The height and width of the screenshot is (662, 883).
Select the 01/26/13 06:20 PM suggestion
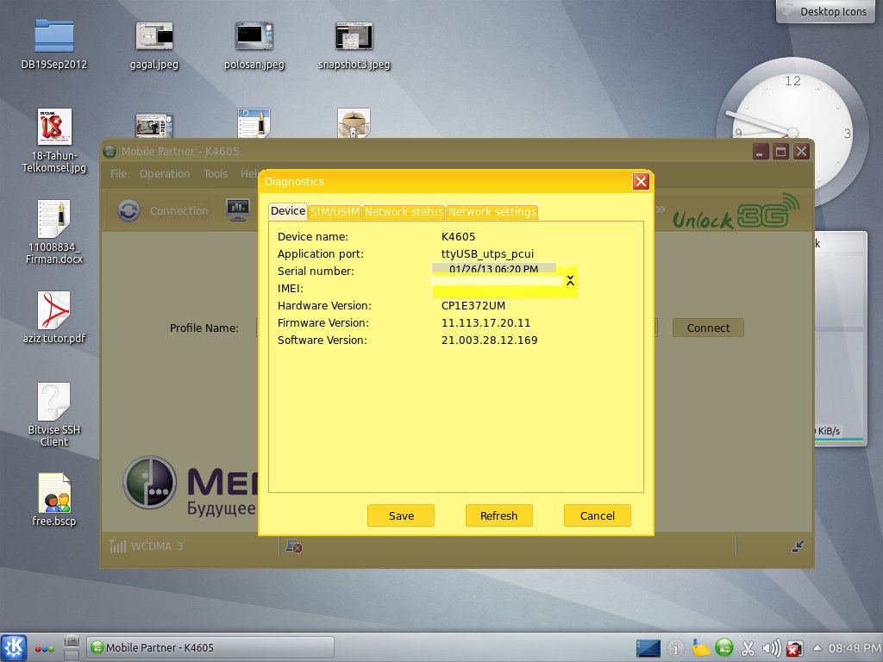coord(492,268)
